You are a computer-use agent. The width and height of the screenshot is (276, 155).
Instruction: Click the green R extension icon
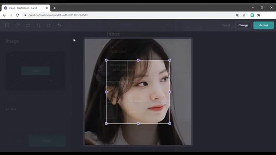(252, 15)
